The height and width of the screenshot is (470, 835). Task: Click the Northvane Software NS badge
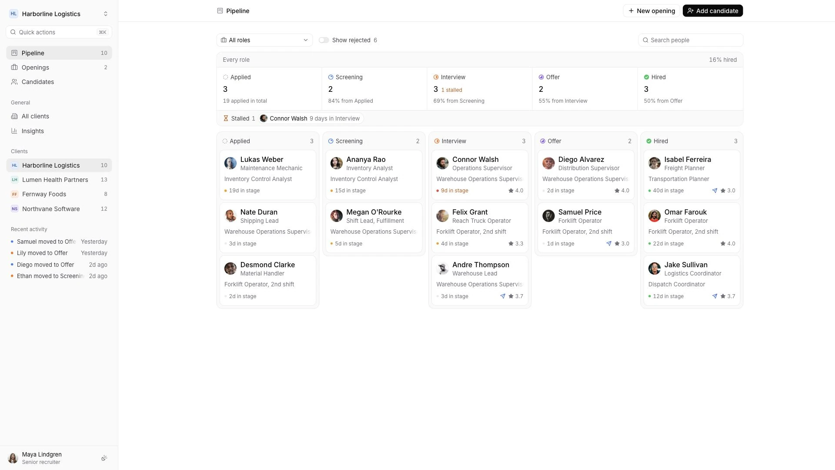tap(15, 209)
